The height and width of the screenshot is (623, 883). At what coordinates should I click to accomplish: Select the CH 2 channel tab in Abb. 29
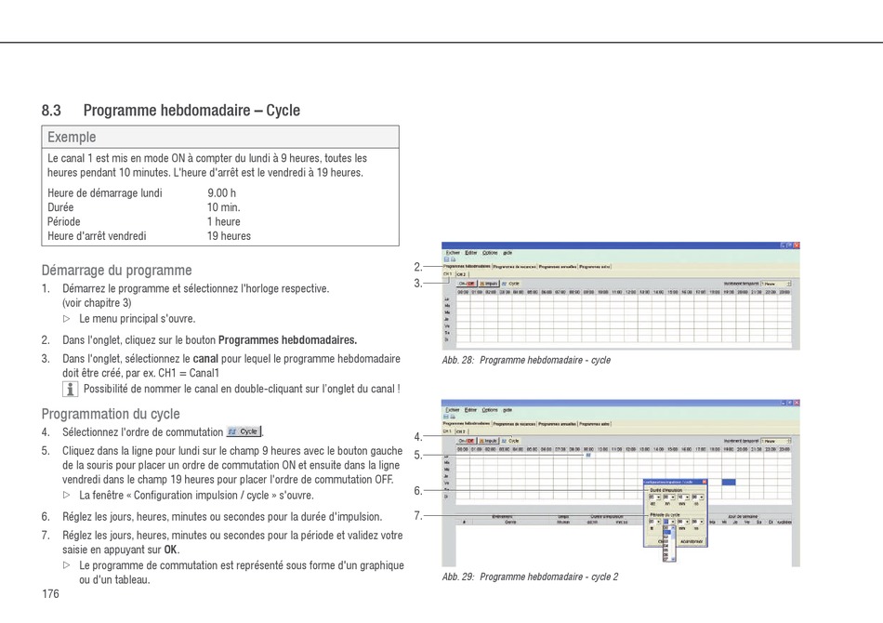[x=461, y=431]
